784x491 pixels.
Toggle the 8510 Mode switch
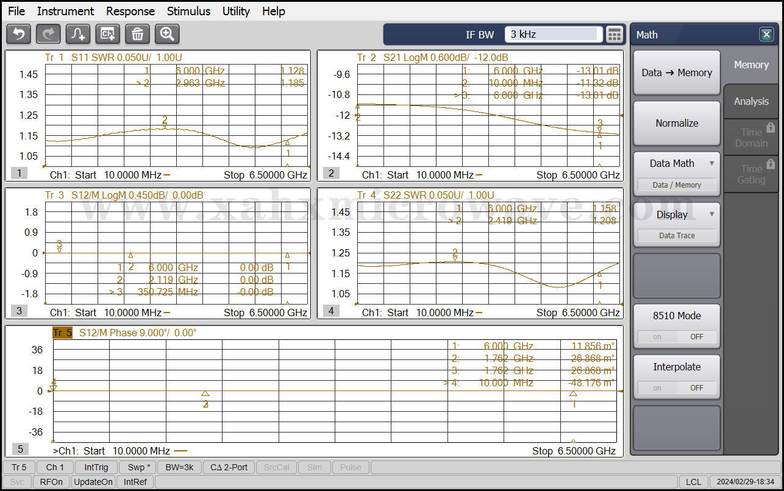[677, 336]
